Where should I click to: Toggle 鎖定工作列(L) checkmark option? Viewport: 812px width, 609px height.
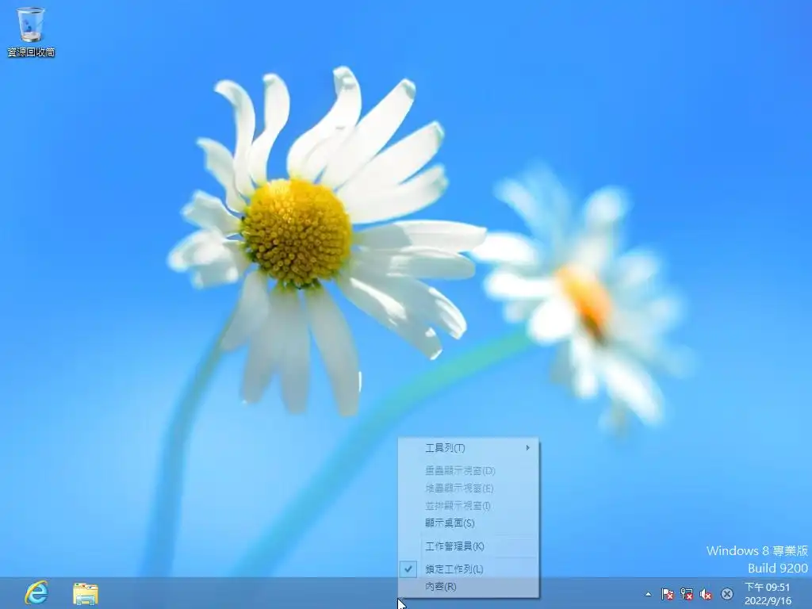click(x=469, y=569)
